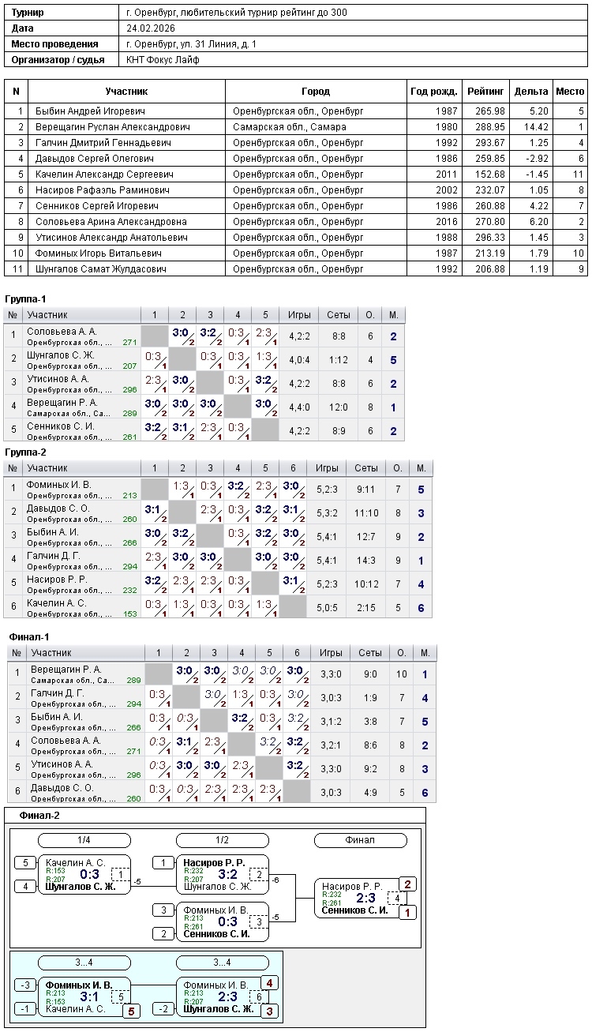Screen dimensions: 592x1032
Task: Click Фоминых Игорь Витальевич in participants table
Action: (99, 253)
